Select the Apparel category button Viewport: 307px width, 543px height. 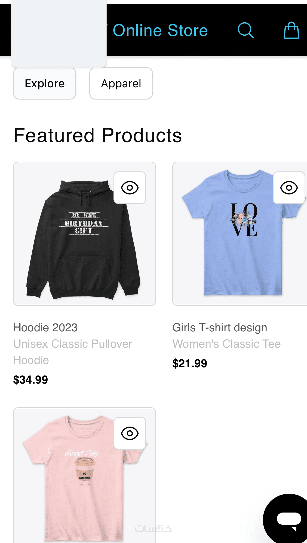pyautogui.click(x=121, y=84)
